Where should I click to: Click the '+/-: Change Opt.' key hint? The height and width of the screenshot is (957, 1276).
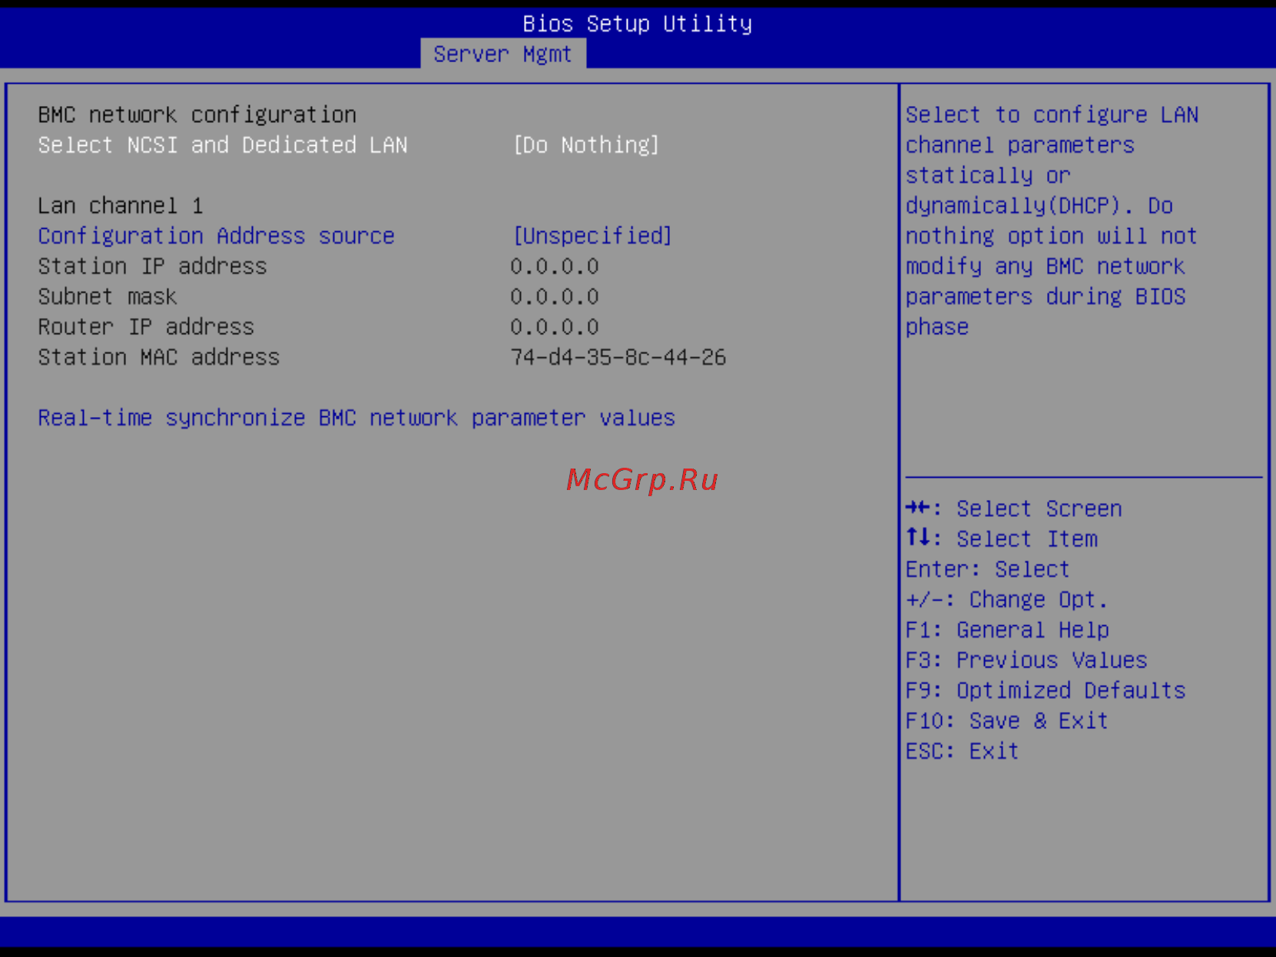[1007, 600]
